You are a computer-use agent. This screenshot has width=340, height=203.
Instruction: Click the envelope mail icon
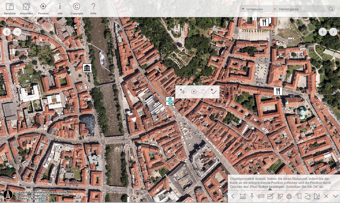click(x=261, y=196)
